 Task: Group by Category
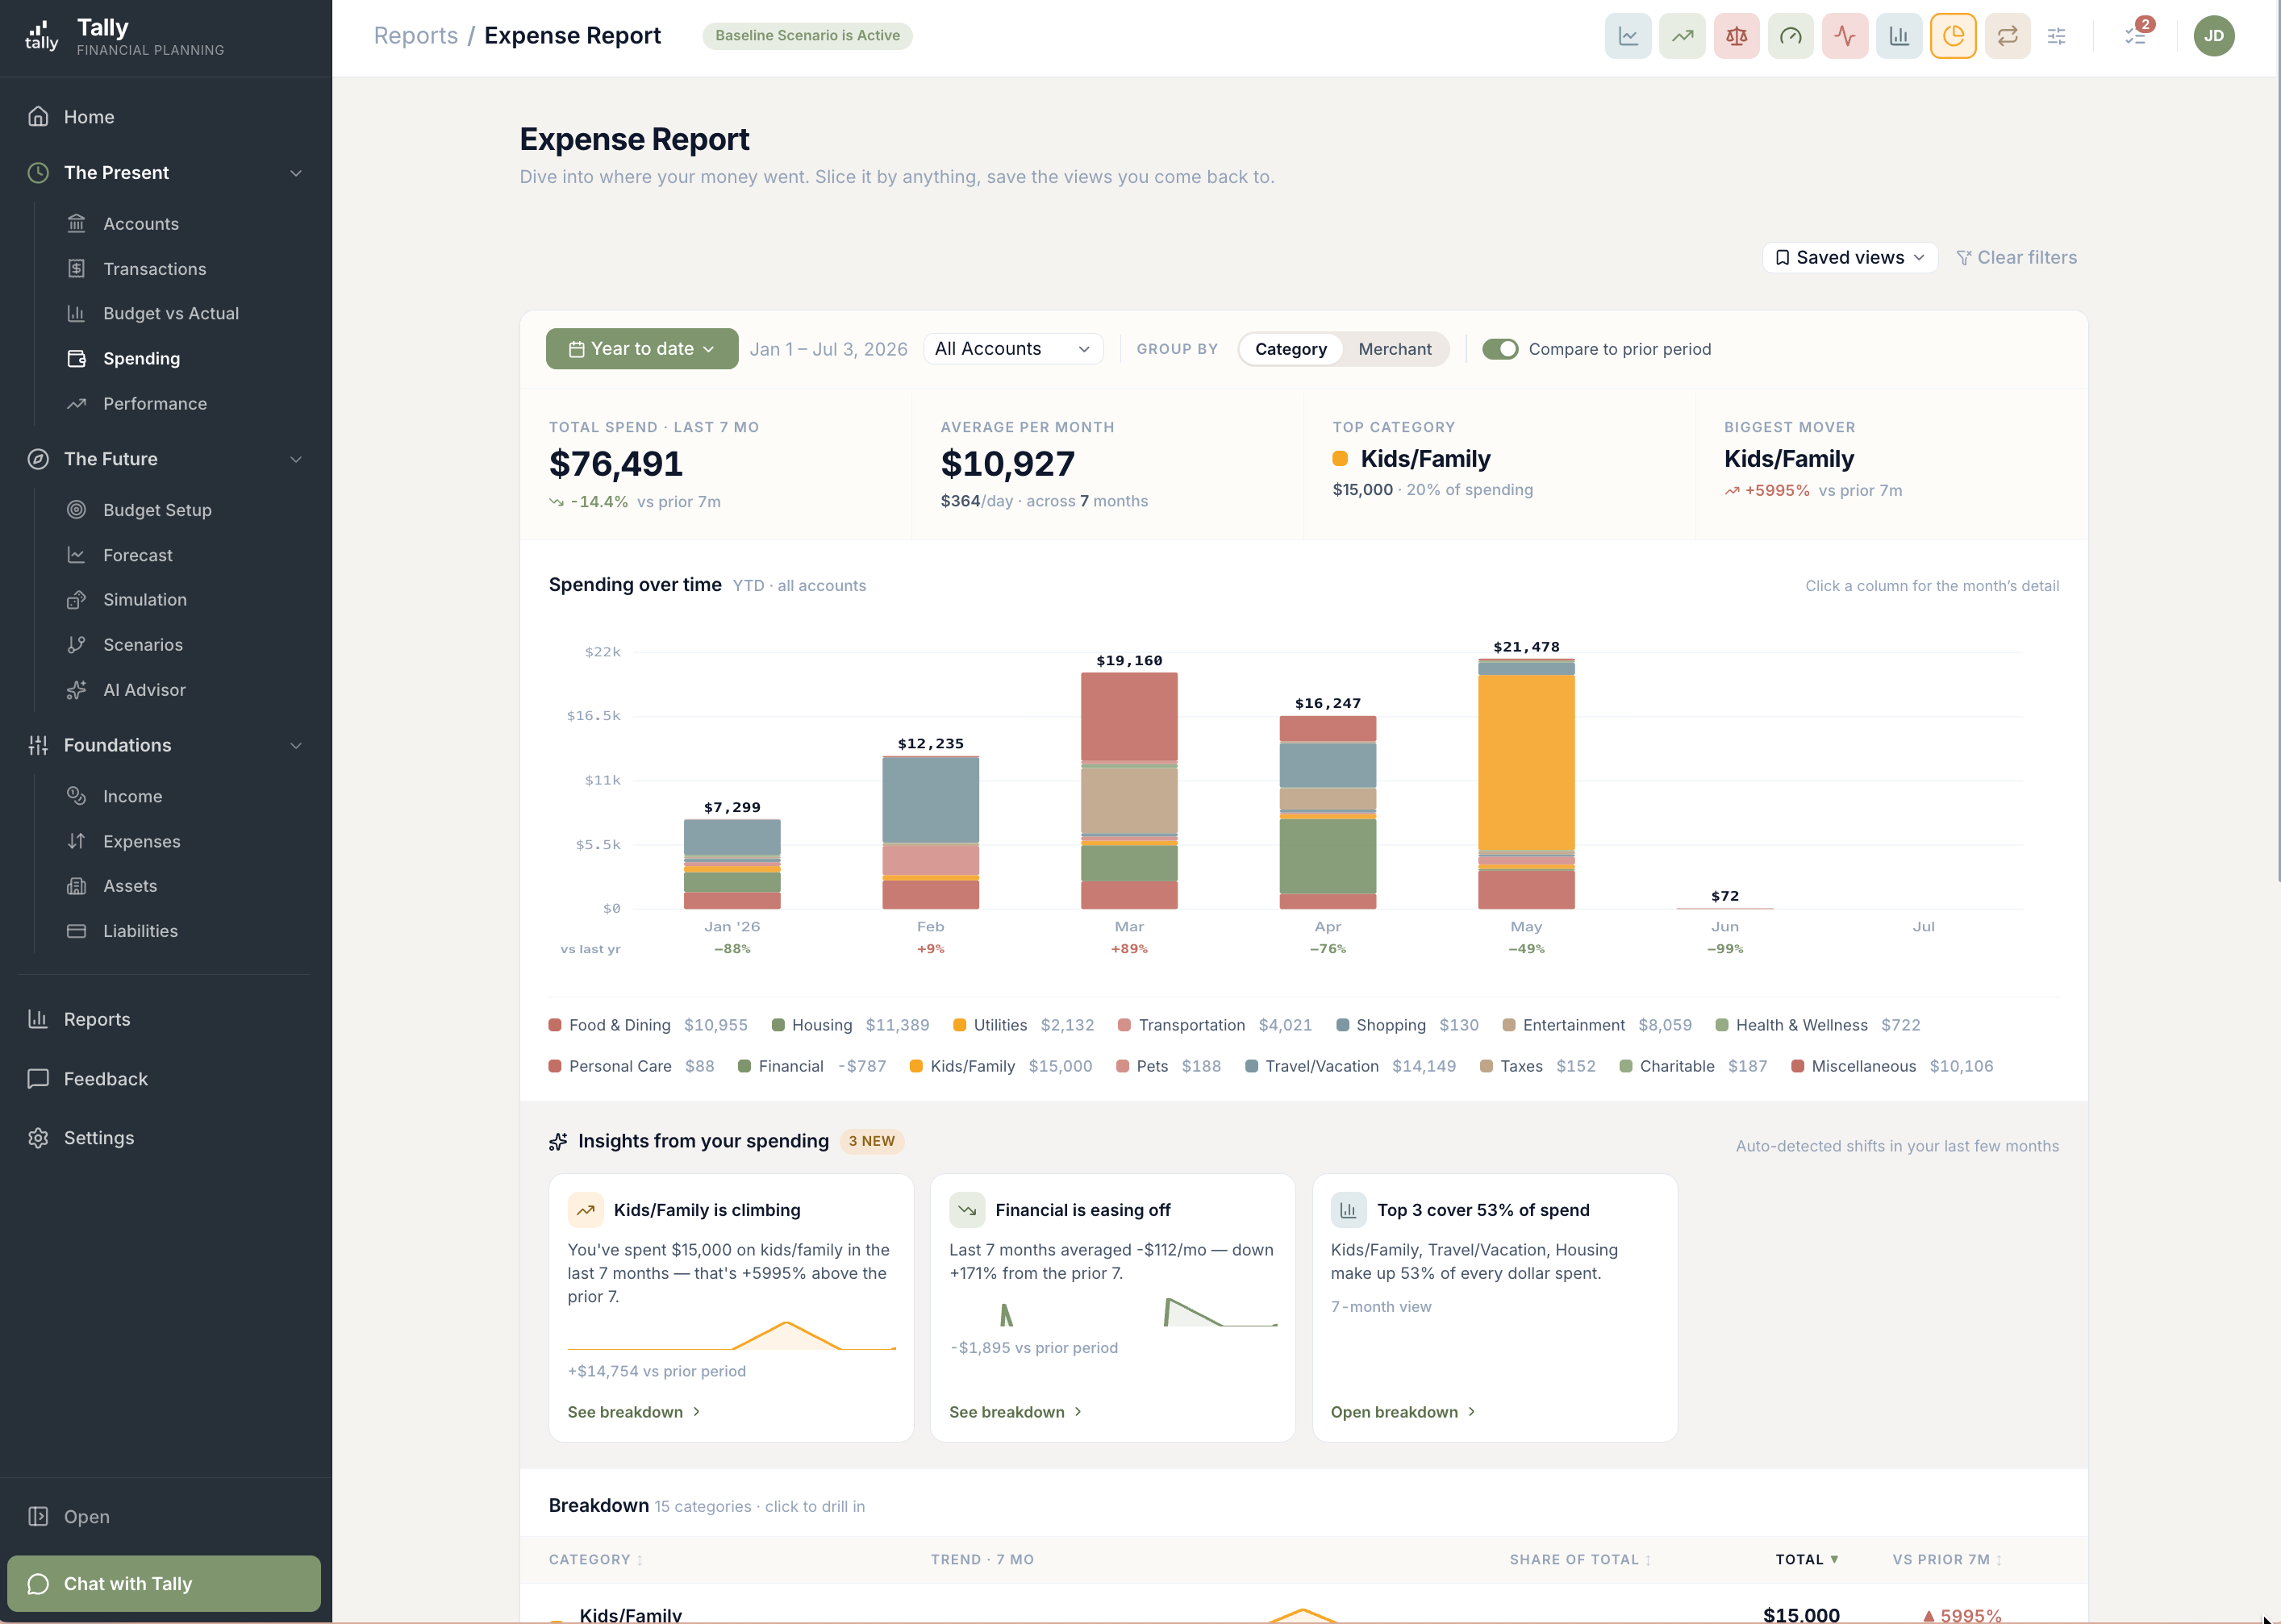(1291, 349)
